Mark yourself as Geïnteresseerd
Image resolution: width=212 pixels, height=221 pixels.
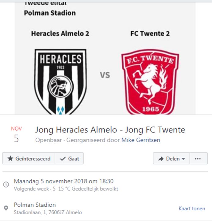coord(29,159)
